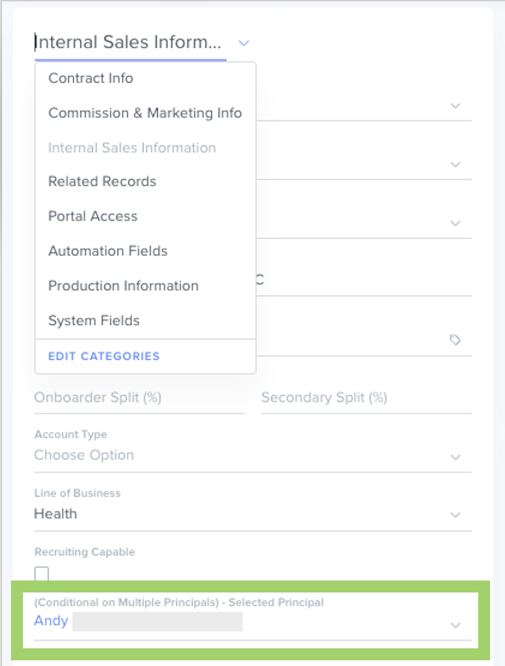505x666 pixels.
Task: Click the Andy principal link
Action: (x=51, y=620)
